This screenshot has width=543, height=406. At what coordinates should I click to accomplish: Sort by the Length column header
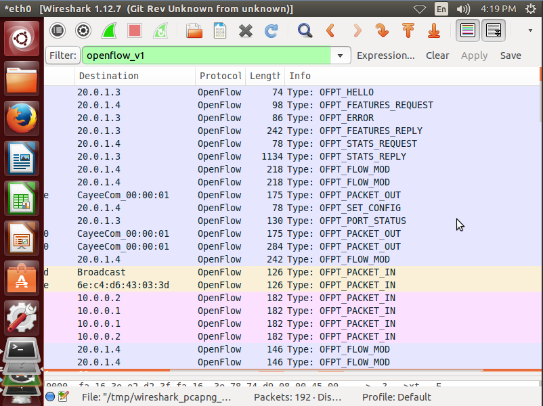(x=265, y=76)
